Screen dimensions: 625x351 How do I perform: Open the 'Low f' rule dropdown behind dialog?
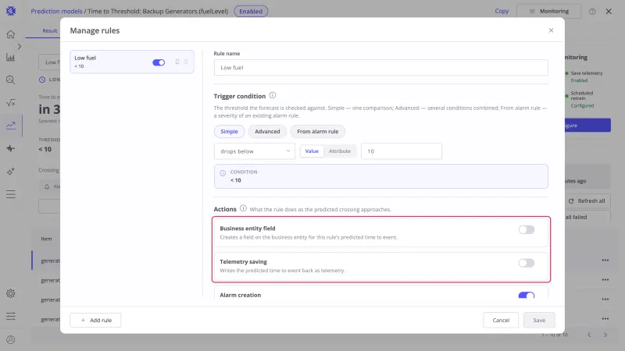[x=50, y=62]
